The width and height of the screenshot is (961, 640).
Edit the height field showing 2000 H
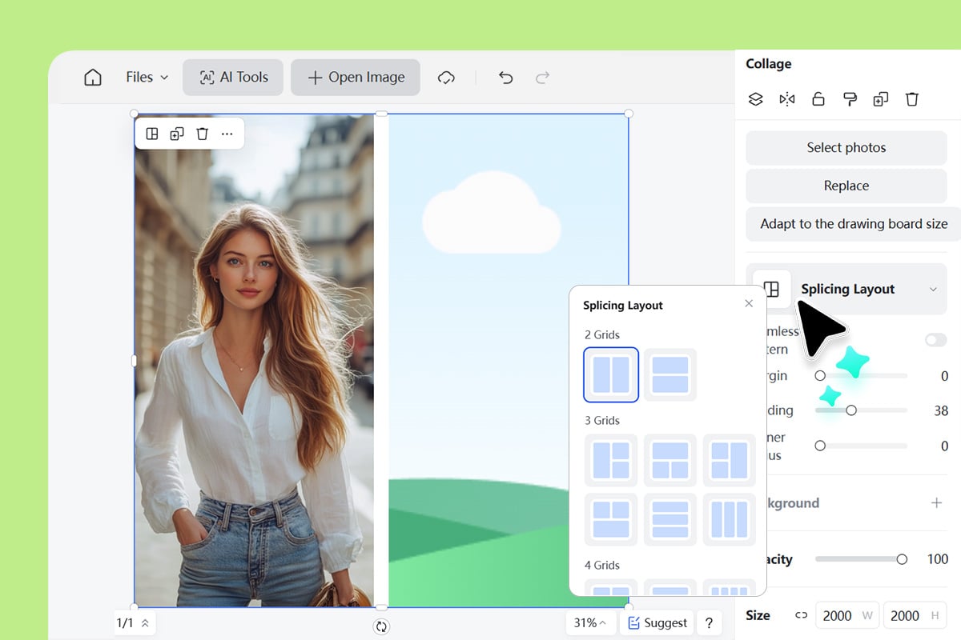[x=915, y=615]
